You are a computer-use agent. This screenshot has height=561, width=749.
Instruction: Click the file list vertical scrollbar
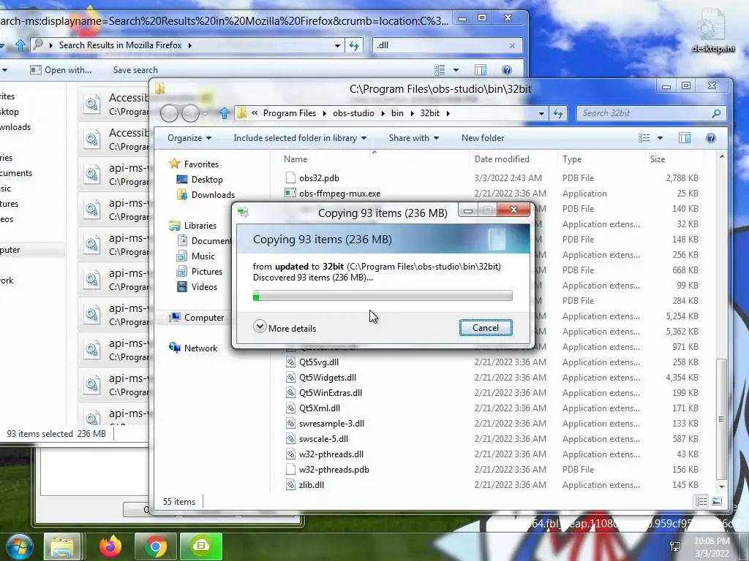pos(722,419)
